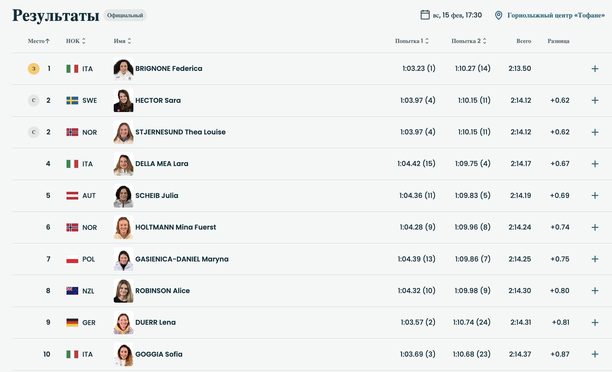
Task: Expand ROBINSON Alice result details
Action: pos(595,291)
